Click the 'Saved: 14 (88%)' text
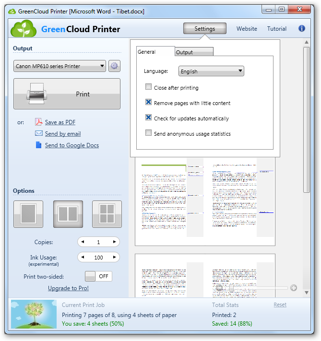The height and width of the screenshot is (341, 321). (232, 324)
